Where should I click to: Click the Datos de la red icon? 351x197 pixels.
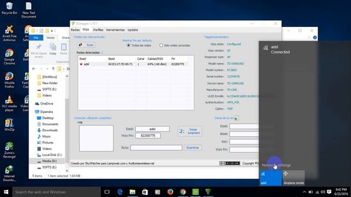tap(236, 118)
